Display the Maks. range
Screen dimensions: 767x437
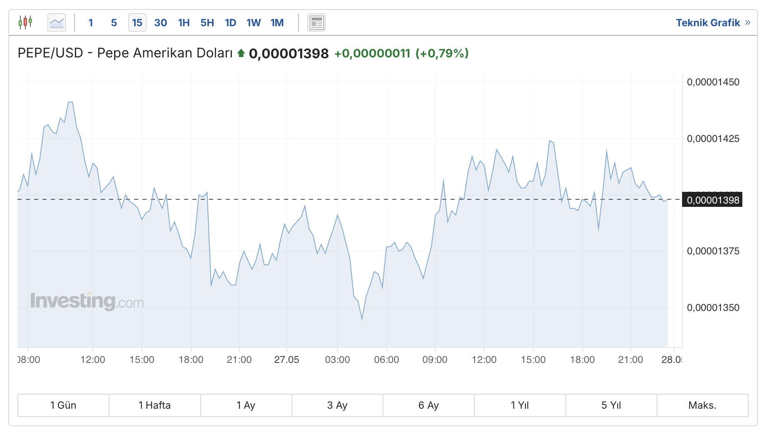(702, 405)
